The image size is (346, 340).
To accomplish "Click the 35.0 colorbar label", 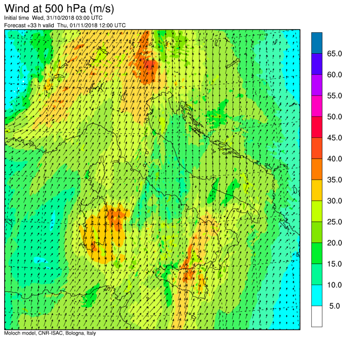I will 334,180.
